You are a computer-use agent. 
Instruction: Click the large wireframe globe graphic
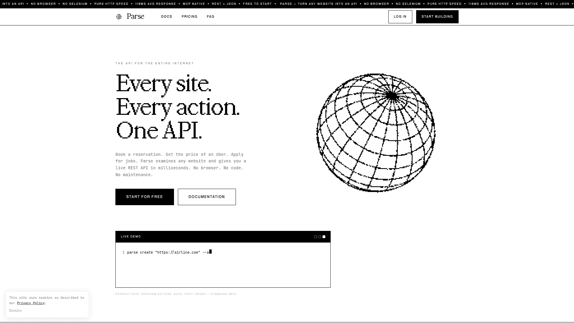[x=376, y=133]
